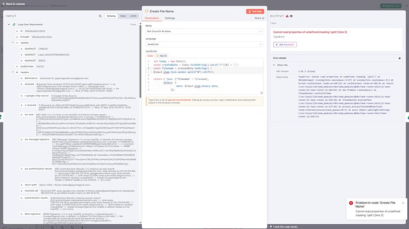Click the red error icon in the notification
Image resolution: width=409 pixels, height=229 pixels.
pos(351,203)
